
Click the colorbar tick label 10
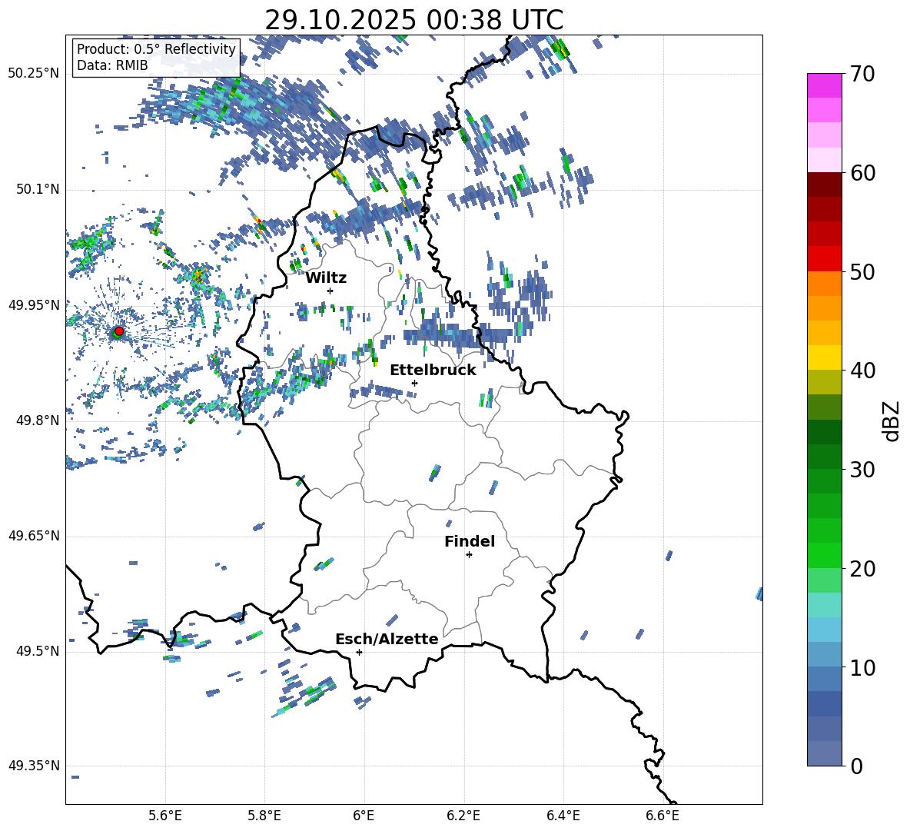click(x=862, y=667)
